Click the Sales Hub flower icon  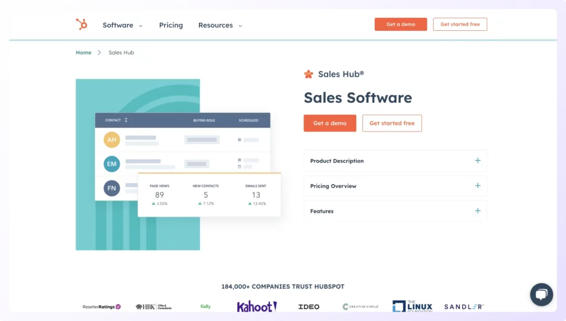308,74
